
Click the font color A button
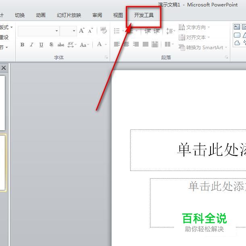(99, 44)
